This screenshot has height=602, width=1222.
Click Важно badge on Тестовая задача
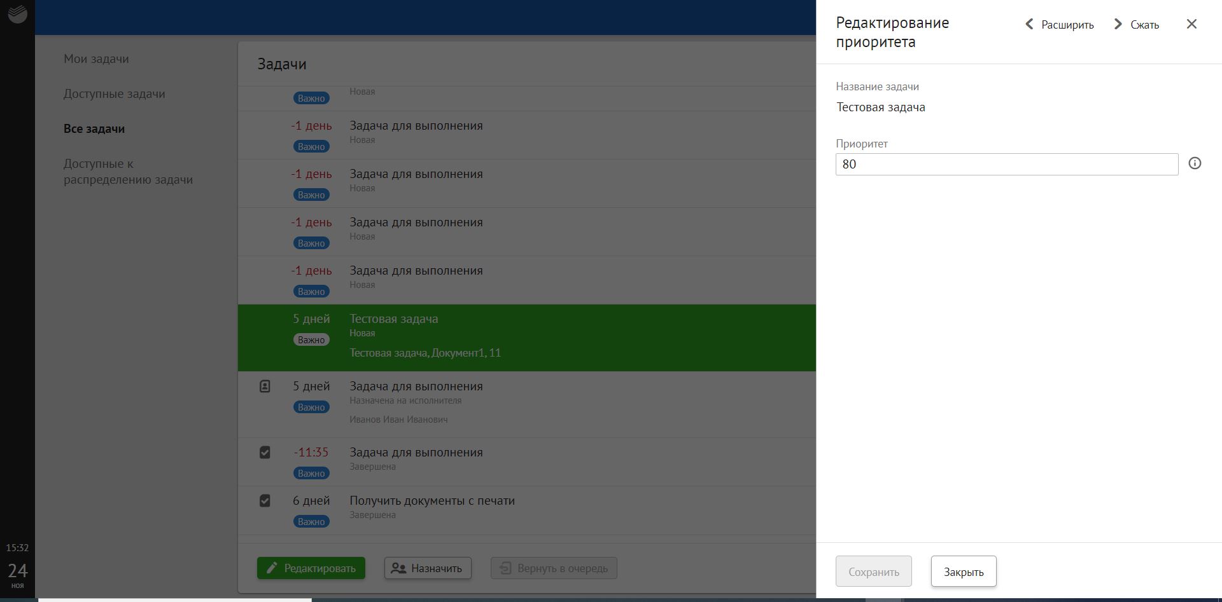click(x=311, y=340)
